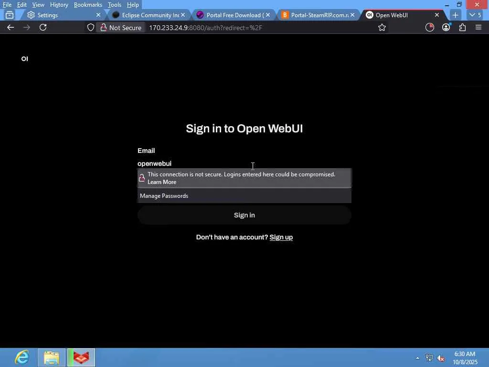
Task: Focus the Email field containing openwebui
Action: [244, 163]
